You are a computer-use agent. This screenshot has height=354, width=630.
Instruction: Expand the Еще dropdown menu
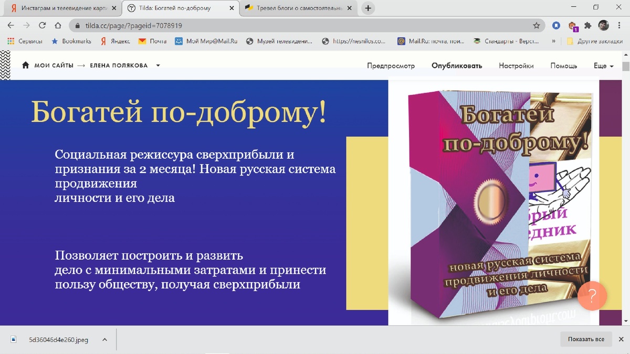tap(603, 66)
